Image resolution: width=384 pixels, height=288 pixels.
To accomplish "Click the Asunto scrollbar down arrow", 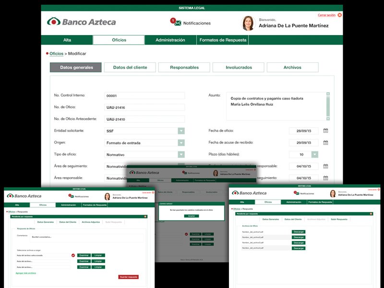I will pyautogui.click(x=328, y=119).
